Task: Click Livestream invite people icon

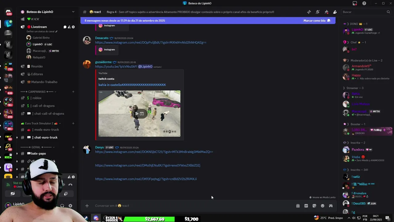Action: 69,27
